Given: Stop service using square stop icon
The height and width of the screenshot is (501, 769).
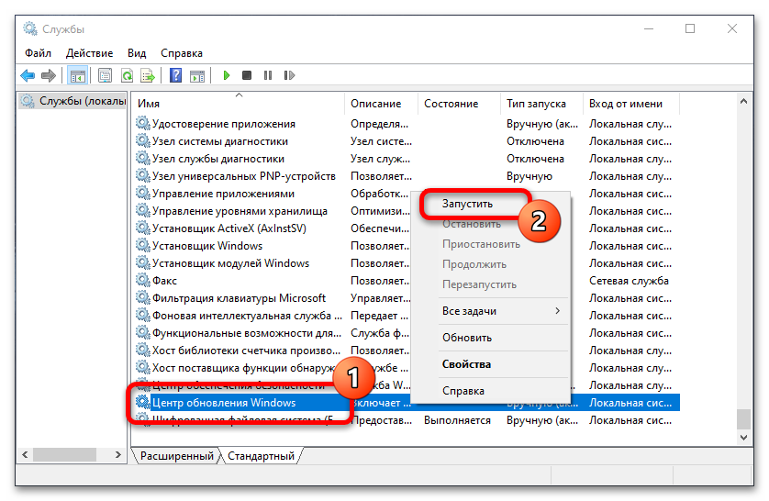Looking at the screenshot, I should [247, 75].
